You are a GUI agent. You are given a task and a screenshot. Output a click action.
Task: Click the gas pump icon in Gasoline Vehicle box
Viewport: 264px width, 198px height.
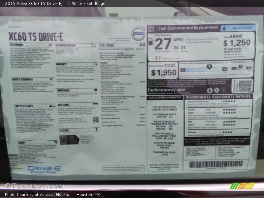click(224, 28)
